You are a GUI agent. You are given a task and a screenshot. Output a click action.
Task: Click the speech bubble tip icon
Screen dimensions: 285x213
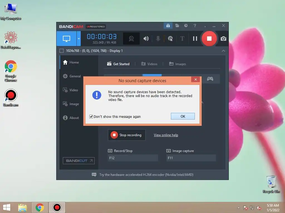(x=94, y=175)
